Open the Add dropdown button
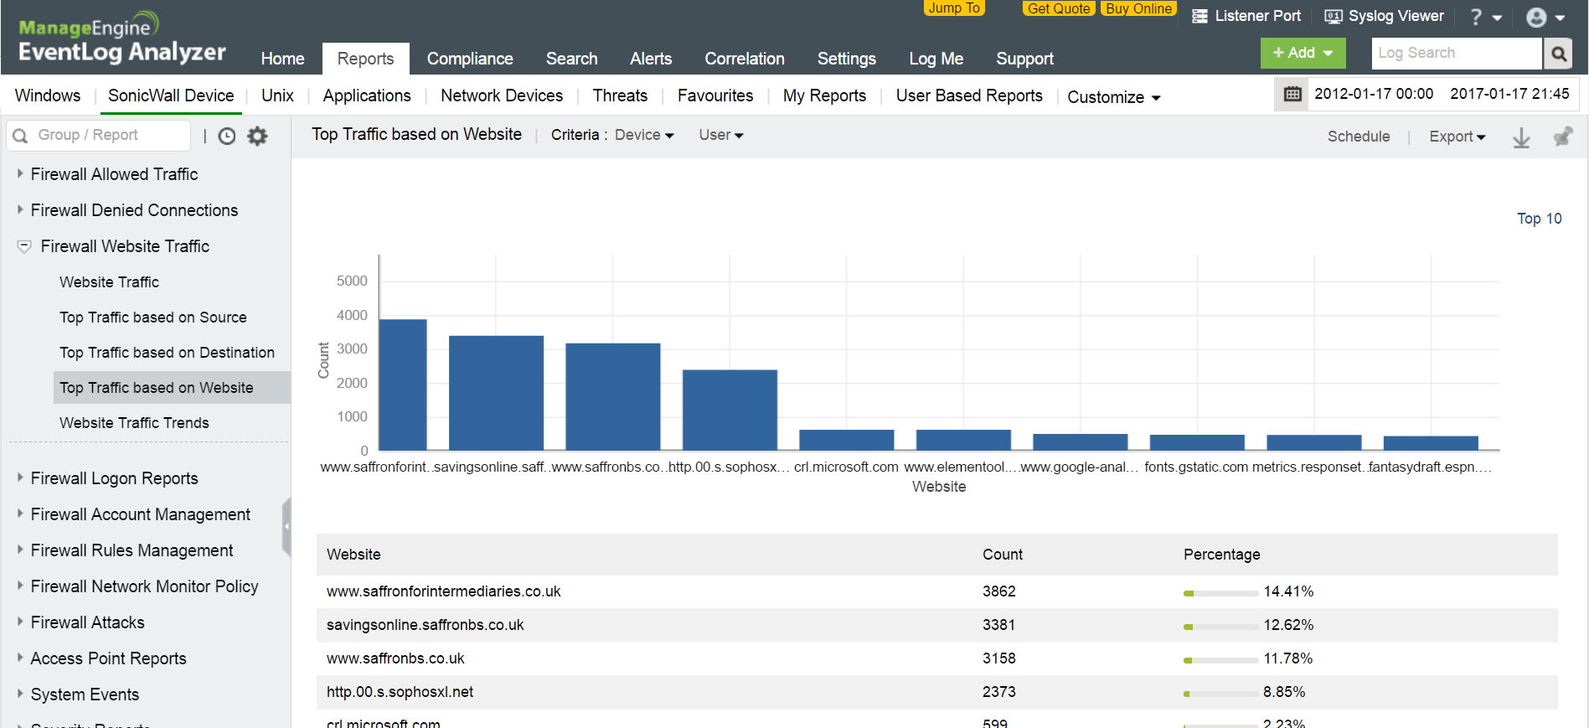The width and height of the screenshot is (1589, 728). [1303, 53]
